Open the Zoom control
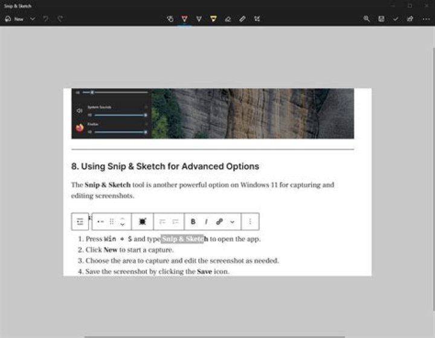The height and width of the screenshot is (338, 435). 367,19
